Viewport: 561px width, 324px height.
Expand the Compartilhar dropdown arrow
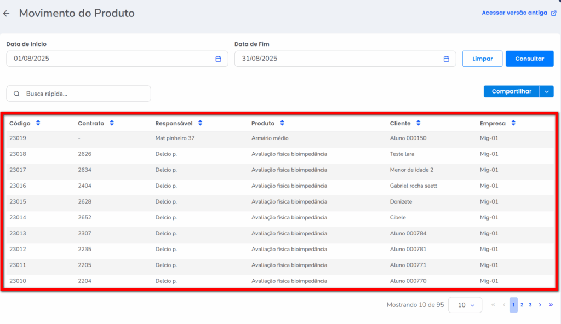pyautogui.click(x=547, y=92)
